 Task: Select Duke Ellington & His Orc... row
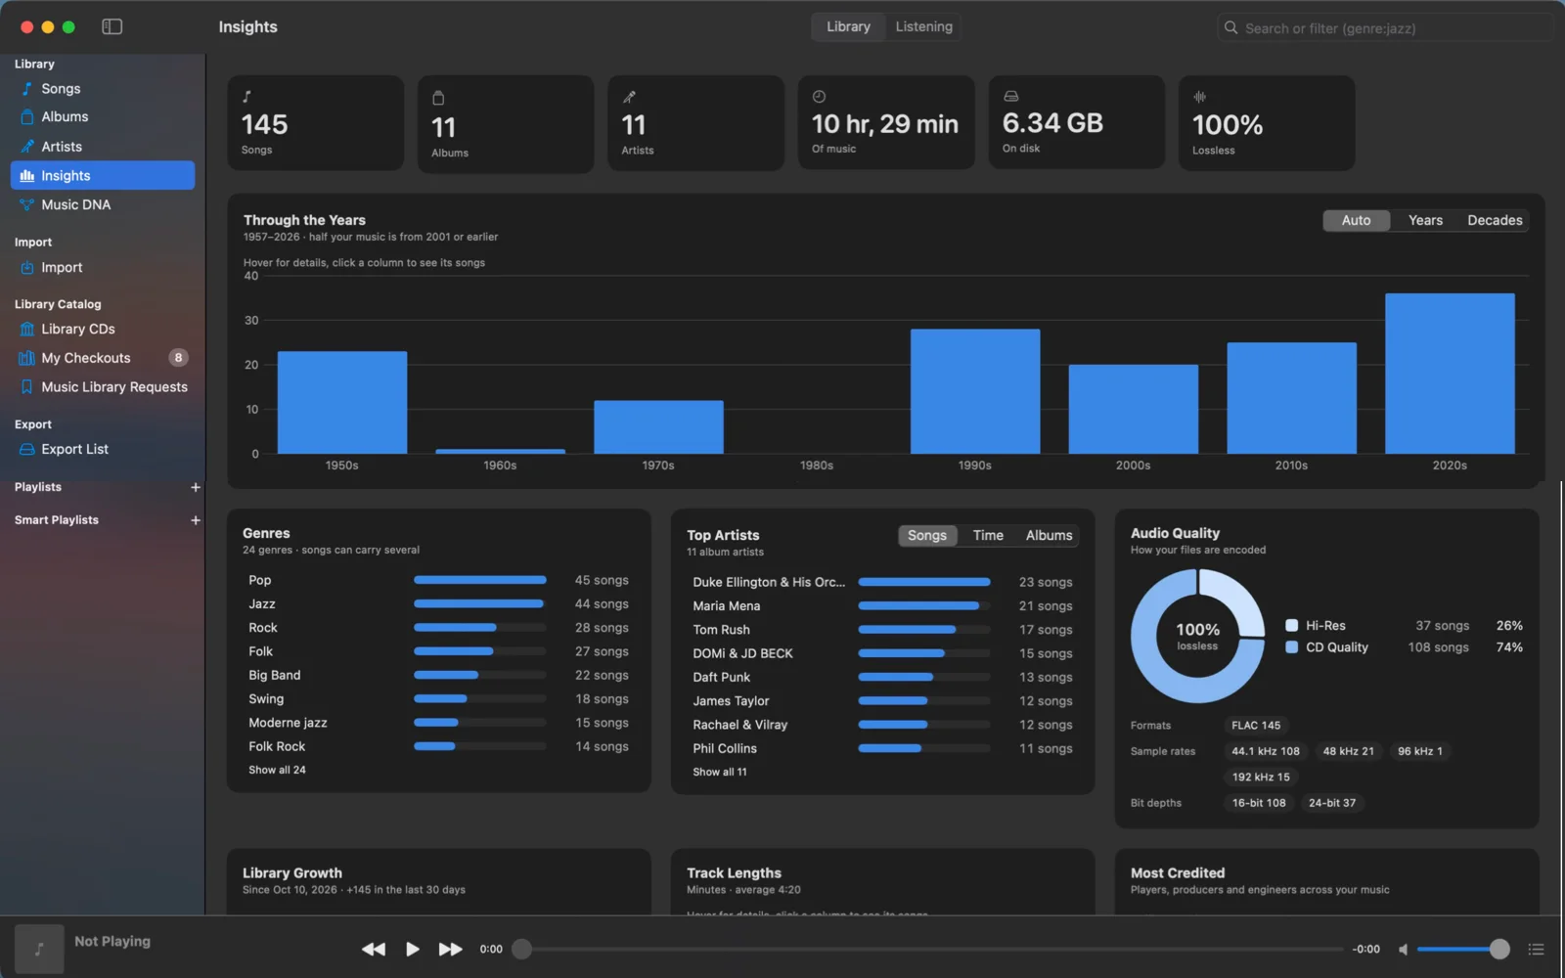(x=882, y=583)
